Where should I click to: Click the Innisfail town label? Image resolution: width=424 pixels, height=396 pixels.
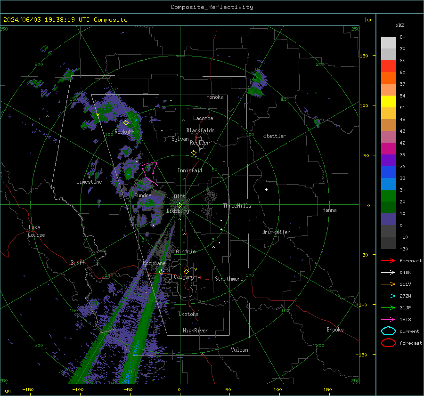190,170
